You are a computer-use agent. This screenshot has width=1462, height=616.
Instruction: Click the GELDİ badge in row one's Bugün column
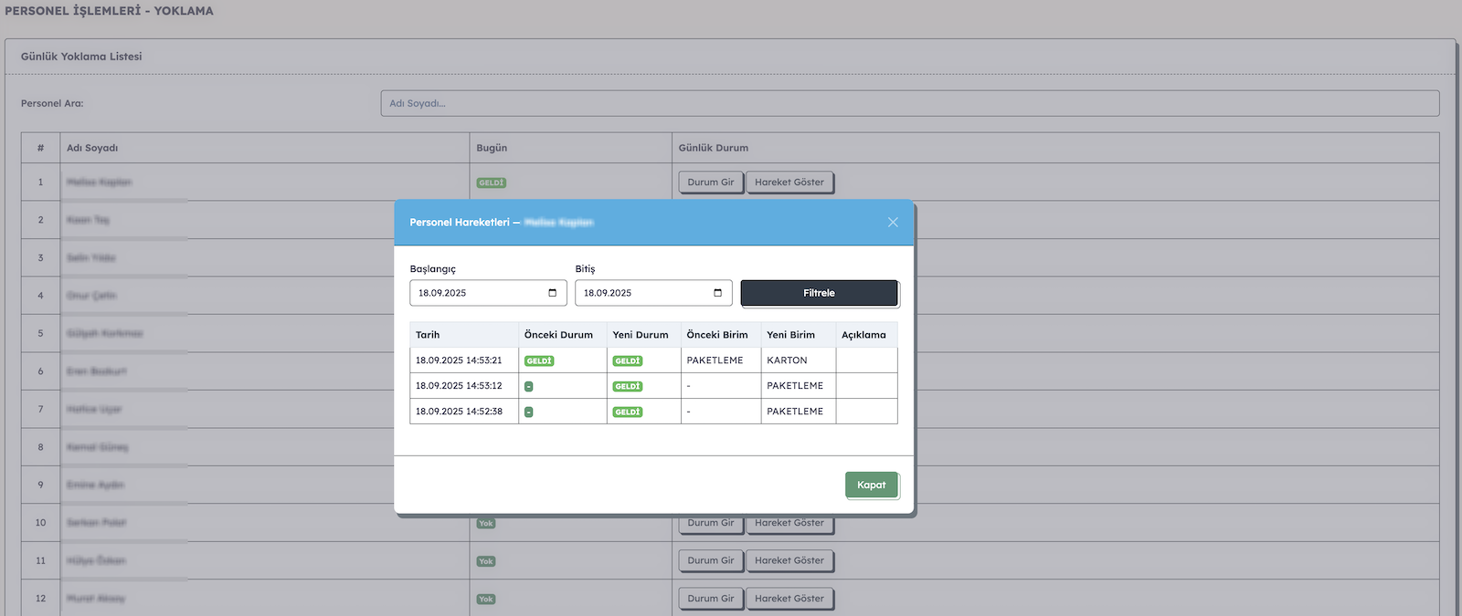pos(491,183)
